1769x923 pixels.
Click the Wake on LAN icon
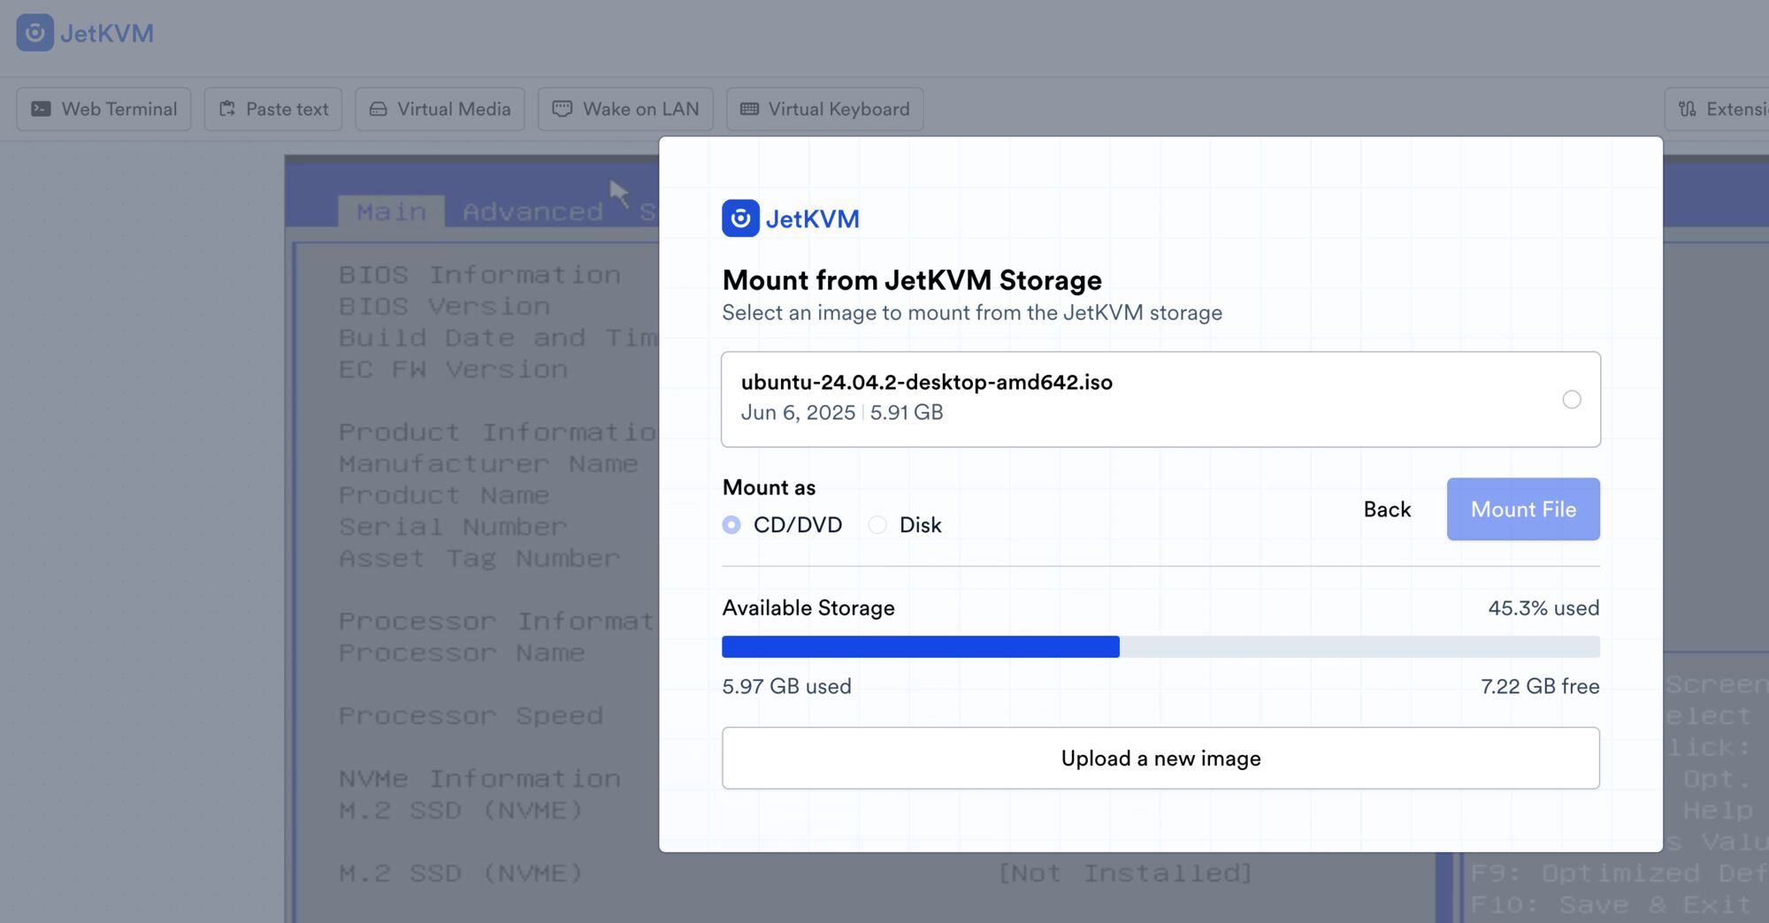click(x=563, y=109)
